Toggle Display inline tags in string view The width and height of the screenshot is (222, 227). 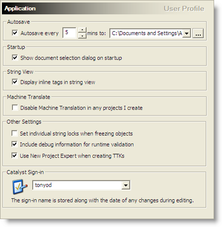point(15,82)
